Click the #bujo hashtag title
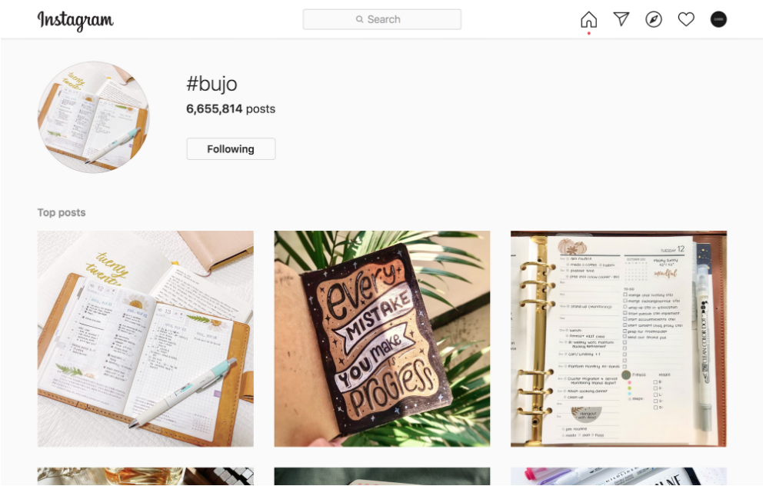 211,84
